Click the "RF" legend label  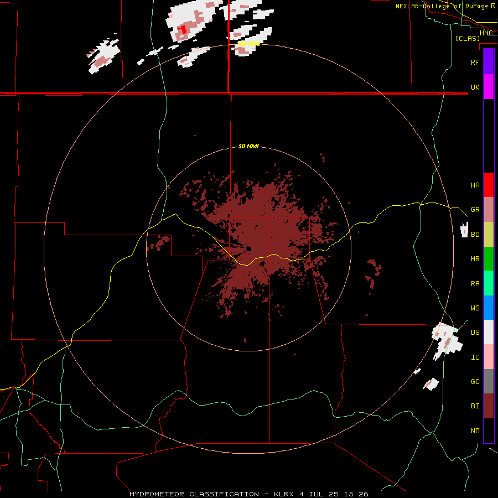pos(475,62)
